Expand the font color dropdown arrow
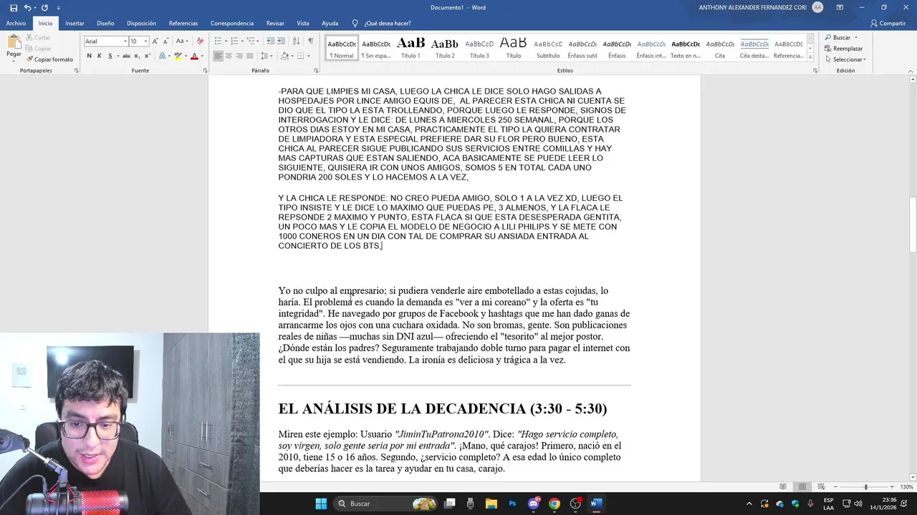 point(202,56)
